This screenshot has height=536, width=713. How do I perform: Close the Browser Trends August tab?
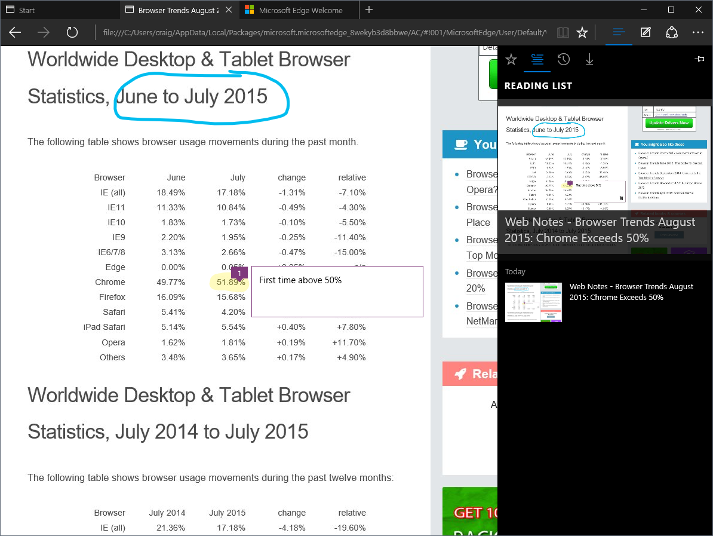229,10
